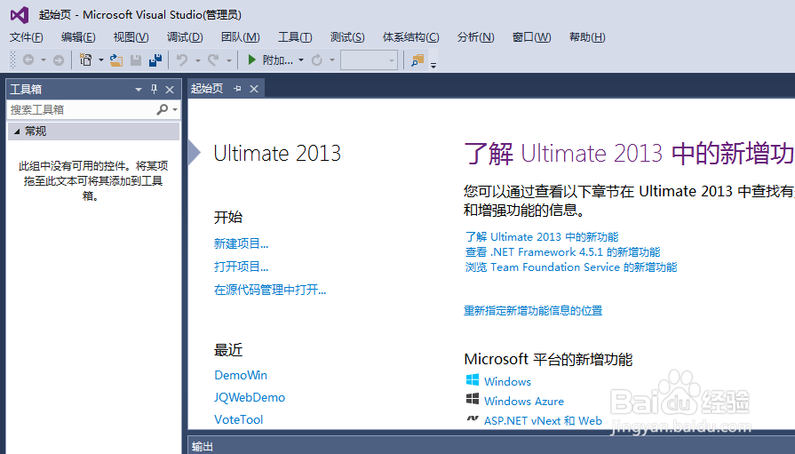Screen dimensions: 795x454
Task: Click the Windows platform link
Action: coord(507,381)
